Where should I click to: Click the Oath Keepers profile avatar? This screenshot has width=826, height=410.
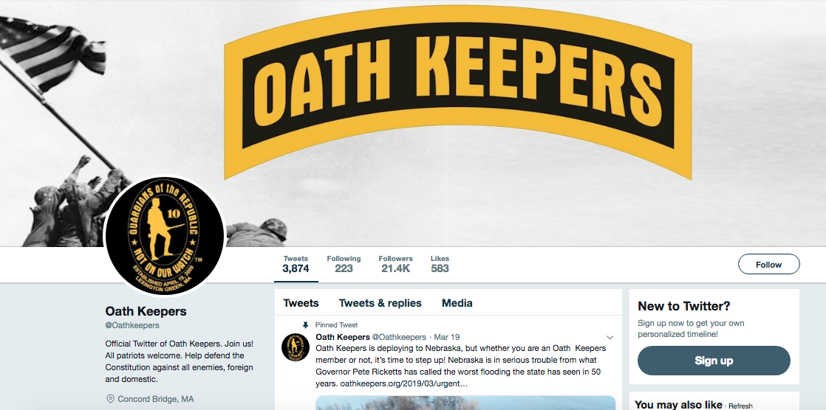(x=165, y=235)
